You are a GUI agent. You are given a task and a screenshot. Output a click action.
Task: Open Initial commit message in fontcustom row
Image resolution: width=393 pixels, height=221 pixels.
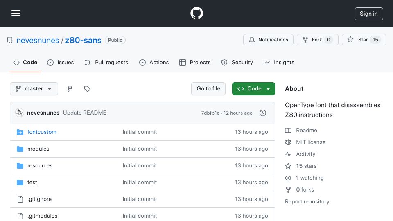click(140, 132)
